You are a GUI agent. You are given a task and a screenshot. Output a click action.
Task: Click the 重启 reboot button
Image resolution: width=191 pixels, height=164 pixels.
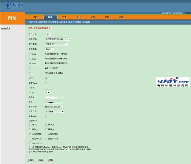41,160
